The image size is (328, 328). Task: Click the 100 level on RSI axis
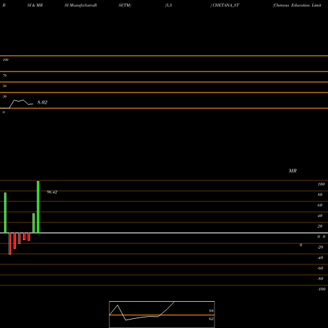coord(6,60)
